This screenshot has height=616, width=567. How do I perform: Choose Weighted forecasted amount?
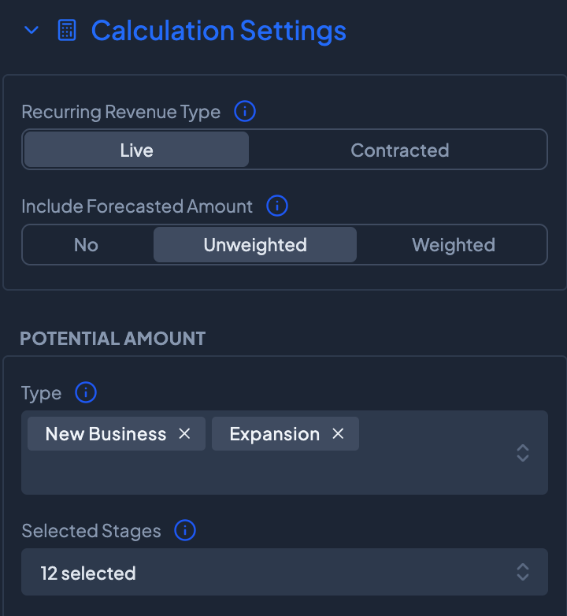click(453, 245)
